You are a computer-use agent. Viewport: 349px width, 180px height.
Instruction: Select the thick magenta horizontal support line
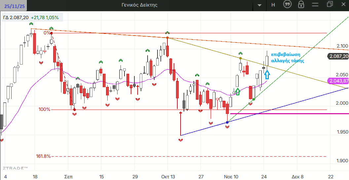click(287, 114)
